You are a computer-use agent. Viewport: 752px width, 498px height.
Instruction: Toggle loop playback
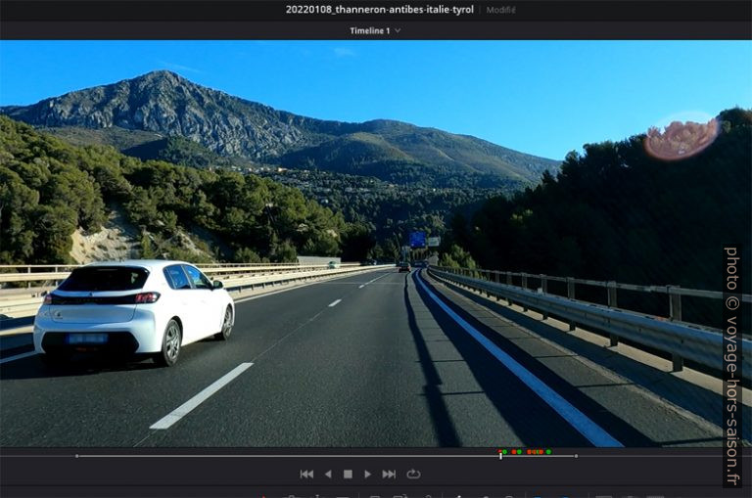pos(413,475)
